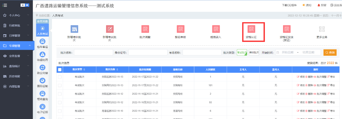This screenshot has height=119, width=342.
Task: Open 更多业务 grid icon
Action: (322, 29)
